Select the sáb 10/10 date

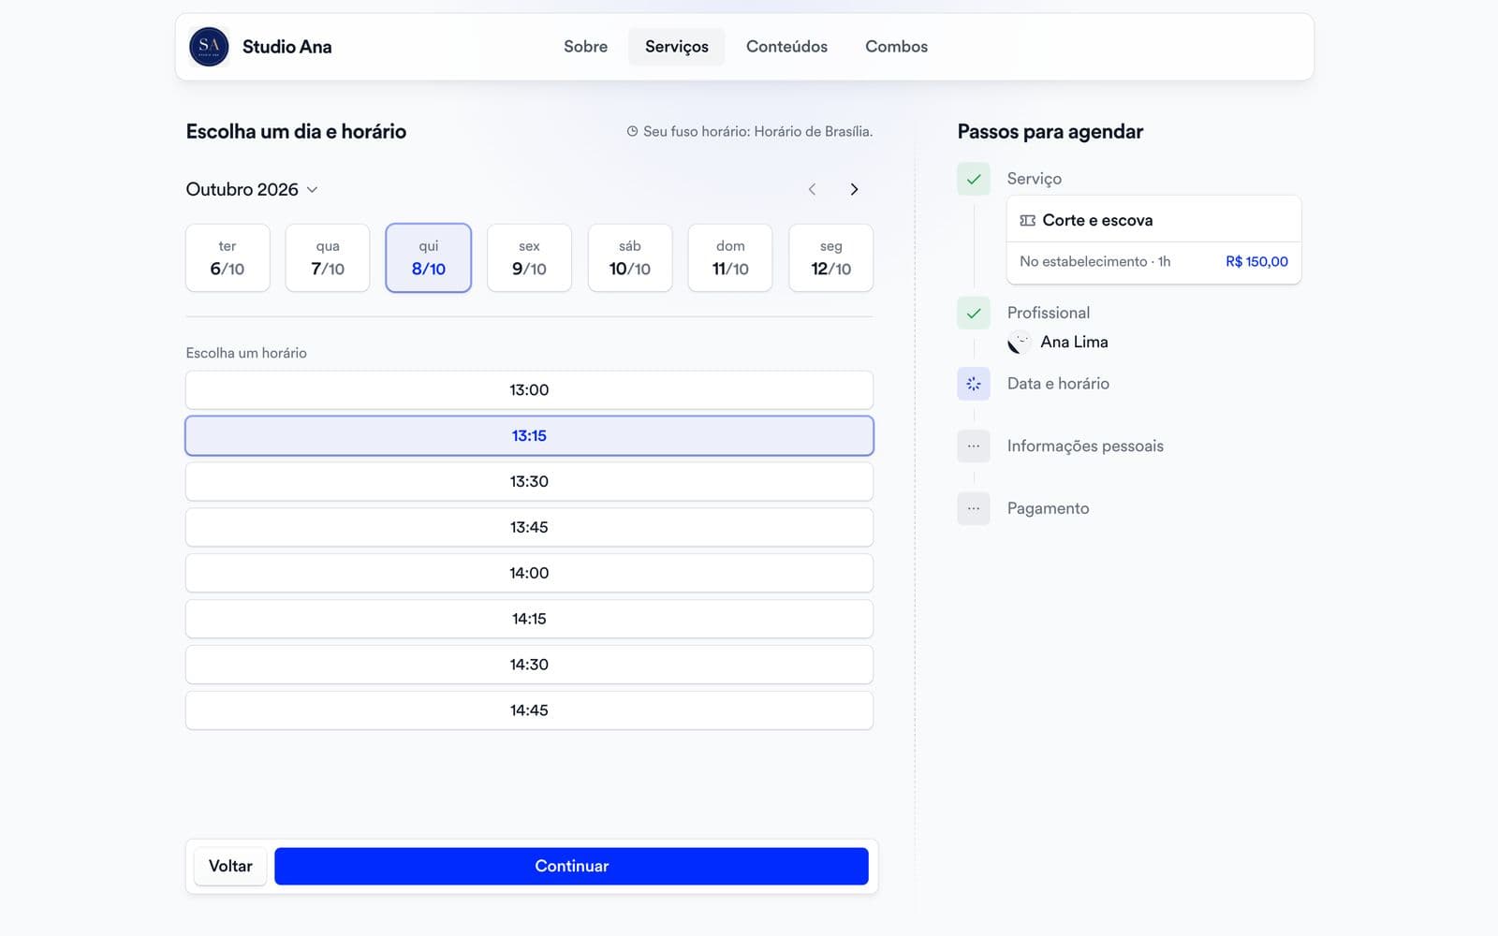630,257
